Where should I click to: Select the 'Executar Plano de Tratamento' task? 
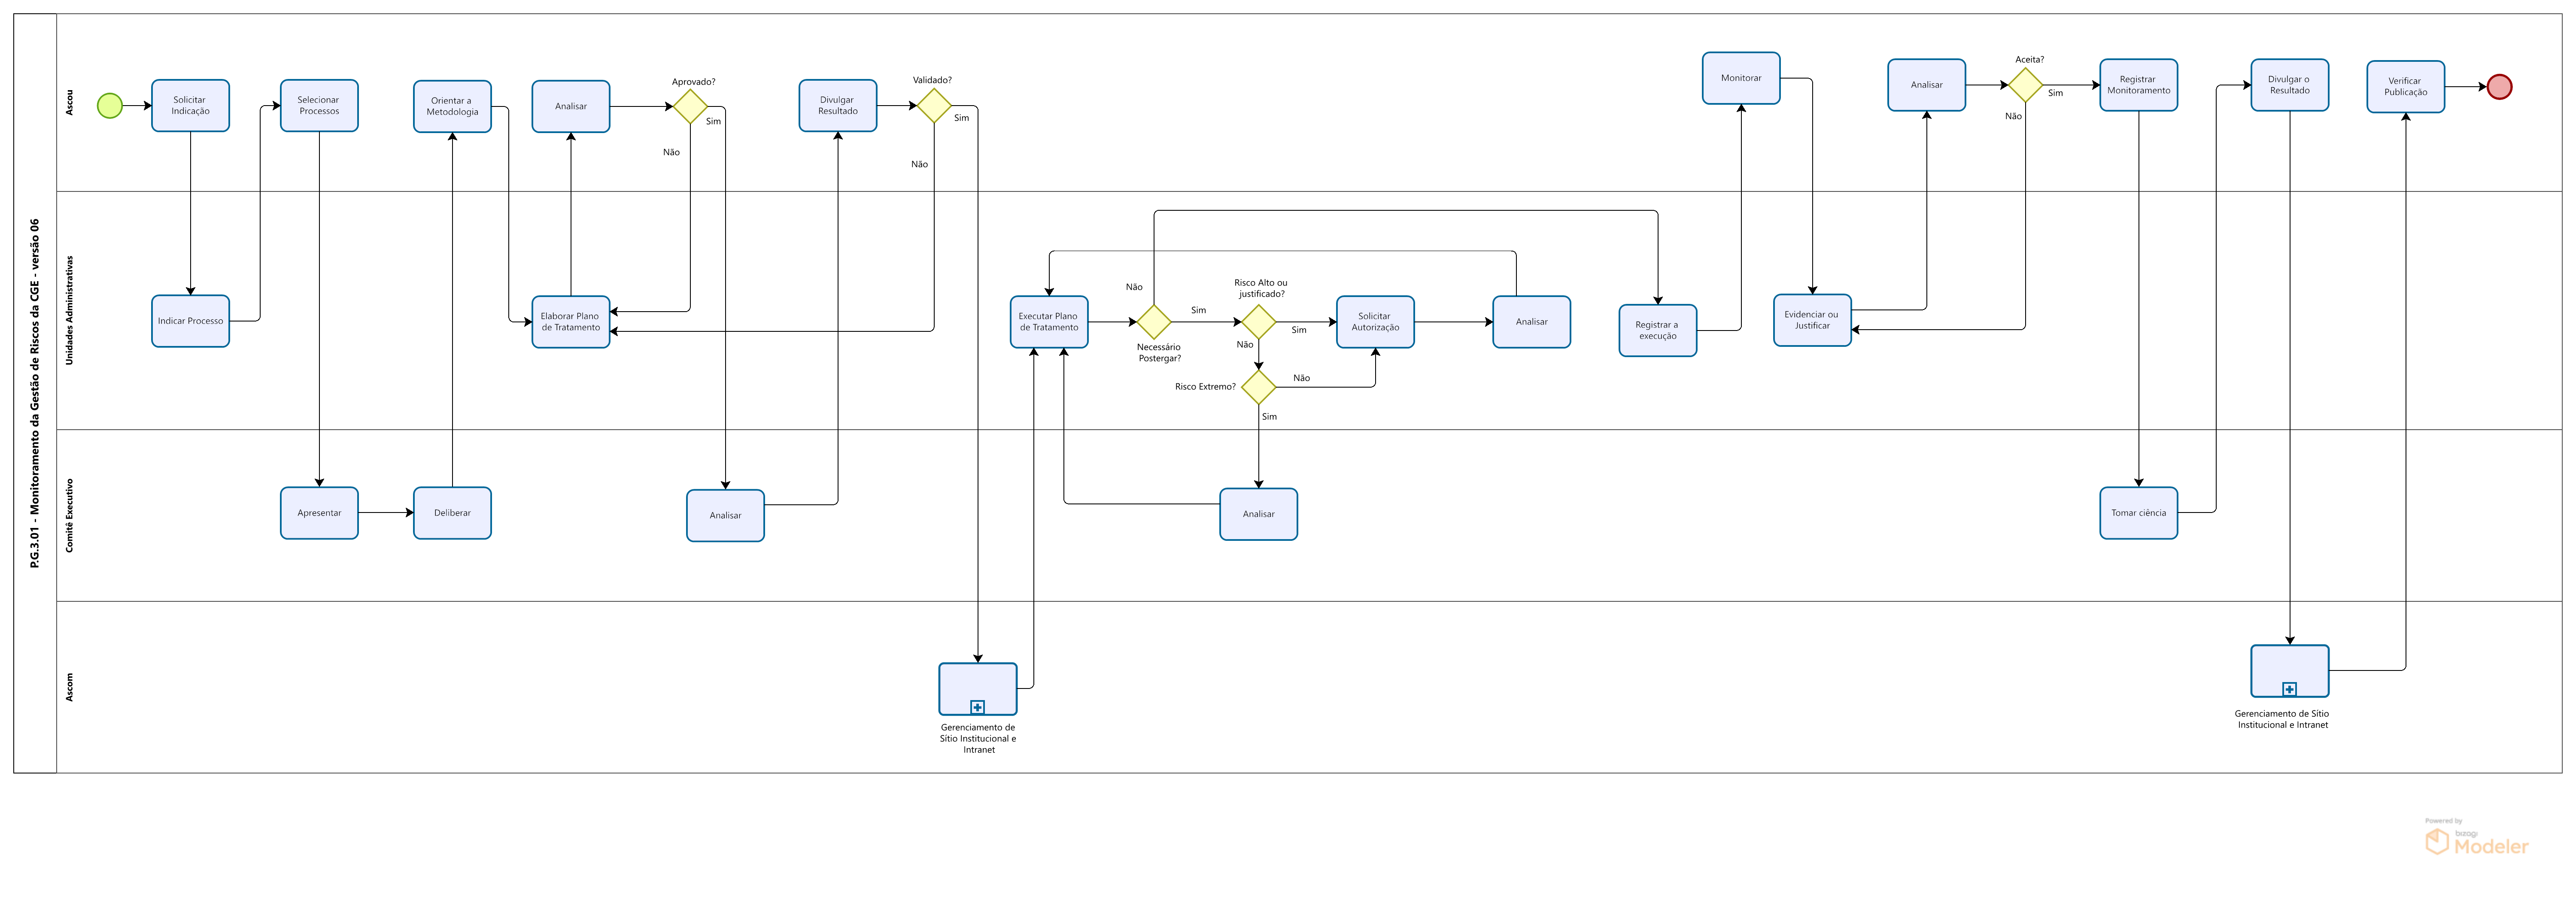tap(1049, 322)
